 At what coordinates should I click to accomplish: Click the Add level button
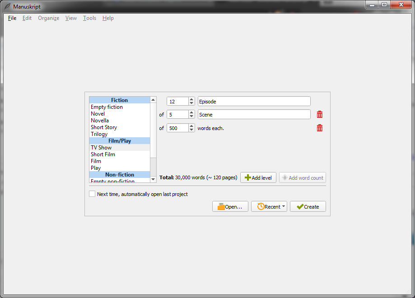pos(258,177)
